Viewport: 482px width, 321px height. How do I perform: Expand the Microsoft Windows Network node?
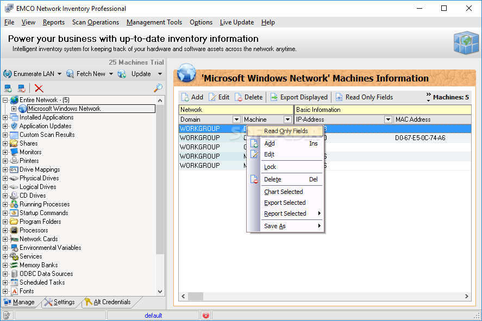click(14, 109)
